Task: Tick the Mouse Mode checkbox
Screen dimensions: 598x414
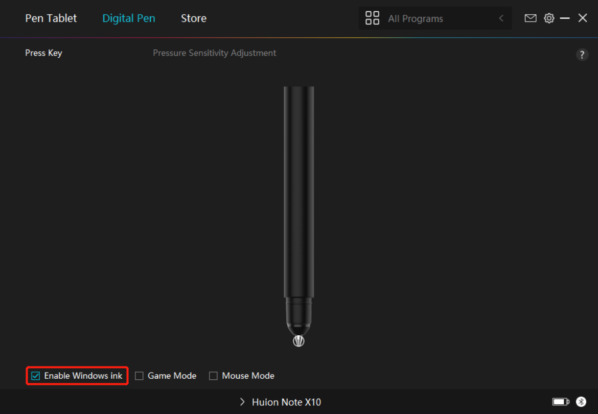Action: tap(213, 376)
